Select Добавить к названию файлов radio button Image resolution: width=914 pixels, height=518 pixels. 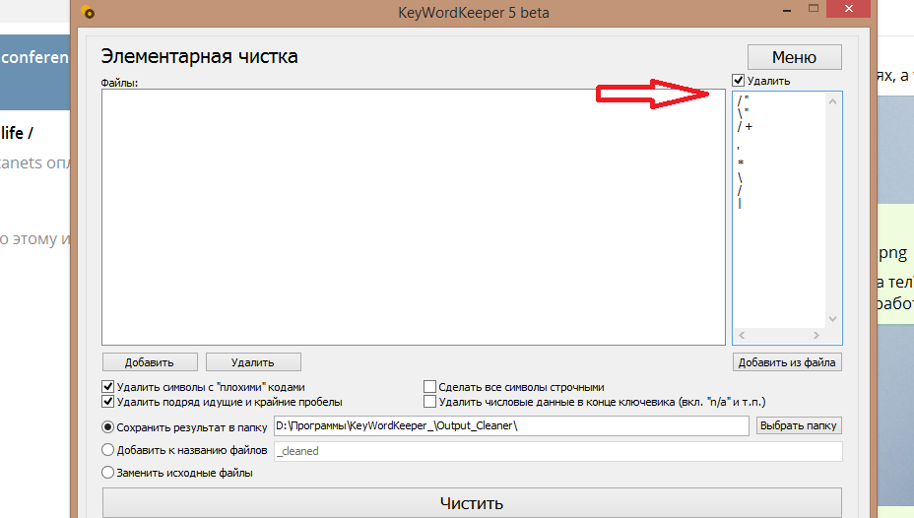tap(107, 450)
